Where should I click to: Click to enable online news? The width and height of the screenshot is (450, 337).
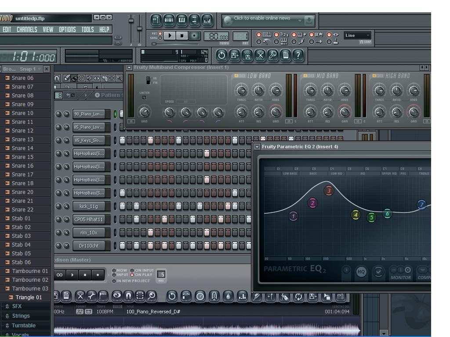point(261,18)
